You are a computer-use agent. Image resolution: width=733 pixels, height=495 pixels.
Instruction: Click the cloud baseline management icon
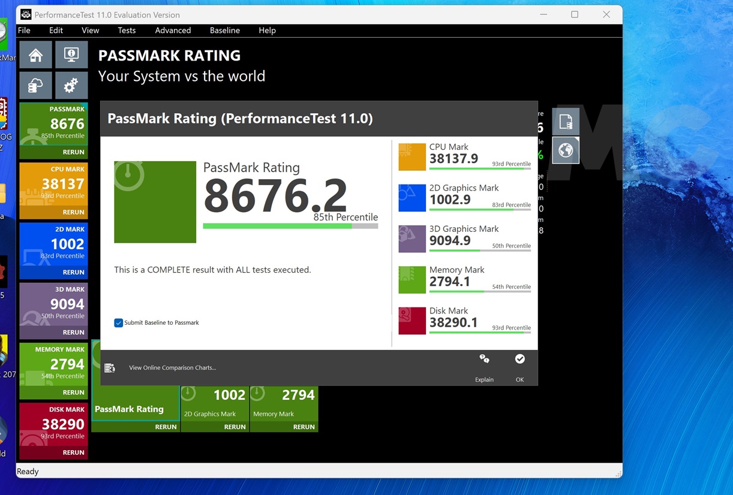(35, 86)
